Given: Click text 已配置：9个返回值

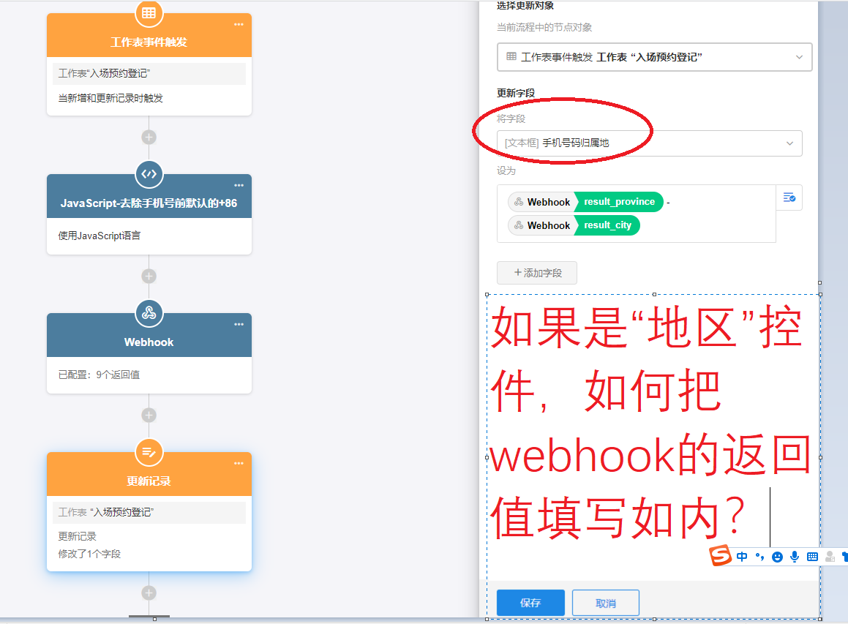Looking at the screenshot, I should tap(99, 375).
